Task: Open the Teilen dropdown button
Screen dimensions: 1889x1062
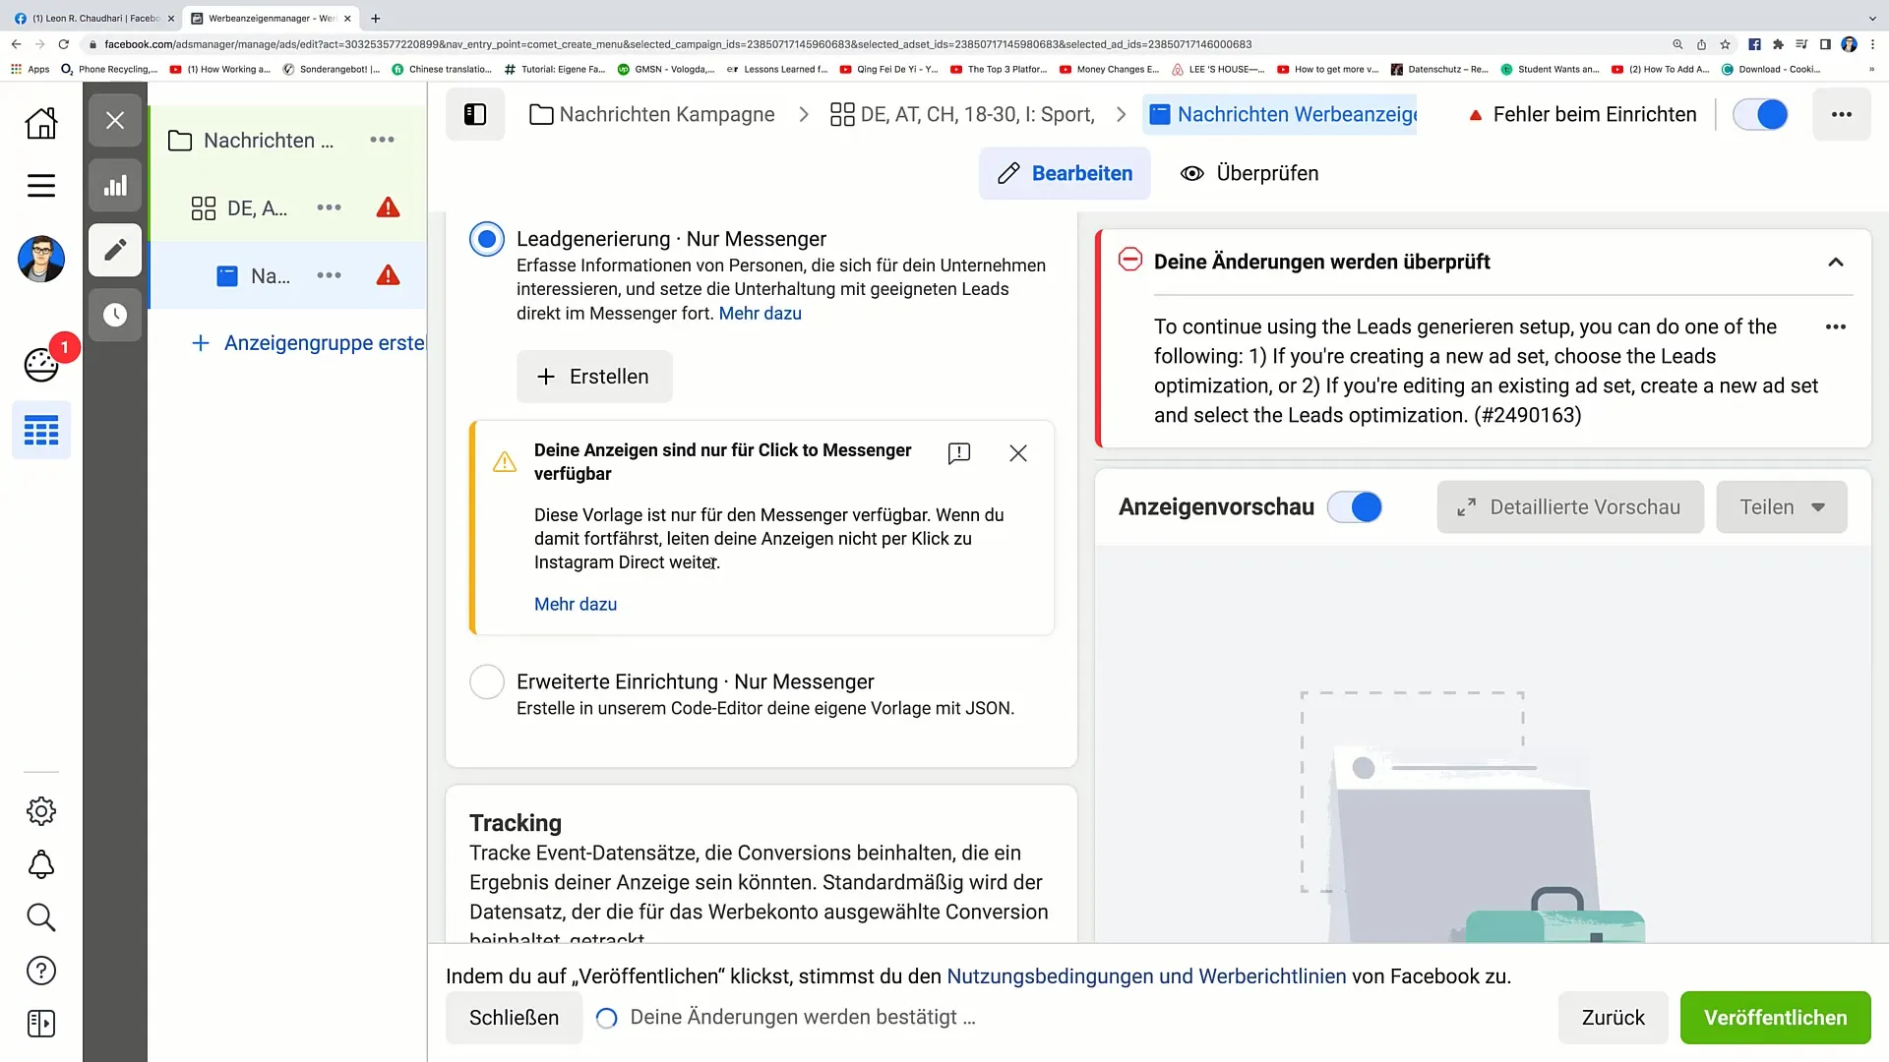Action: pos(1783,507)
